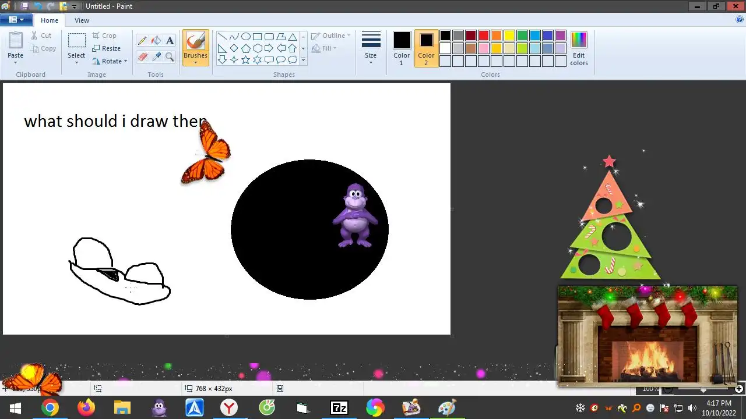Image resolution: width=746 pixels, height=419 pixels.
Task: Open the Quick Access Toolbar customize arrow
Action: 75,6
